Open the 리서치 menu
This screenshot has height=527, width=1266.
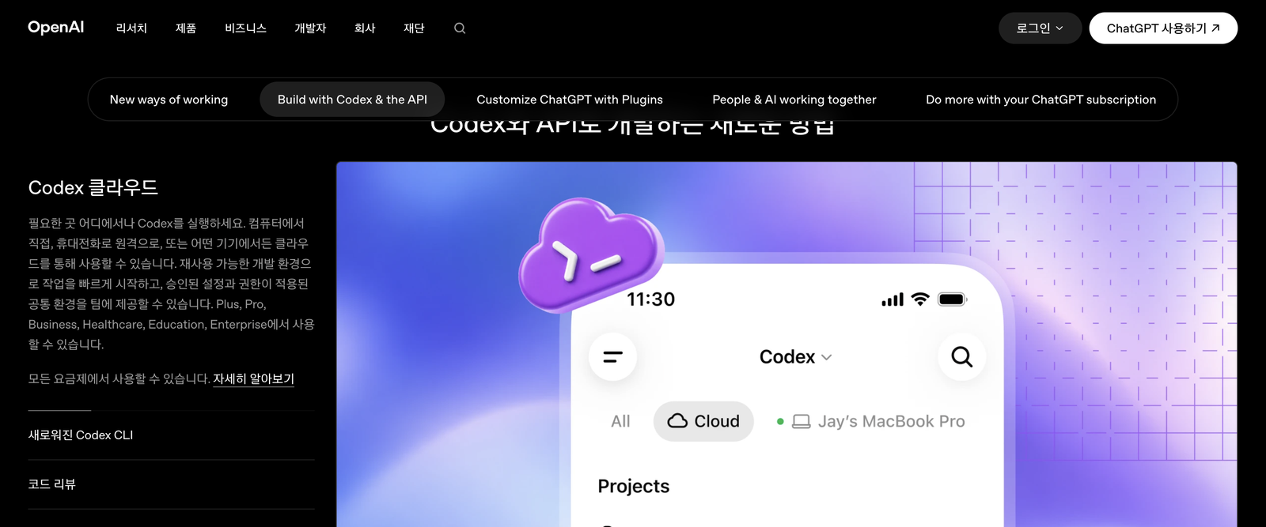131,28
